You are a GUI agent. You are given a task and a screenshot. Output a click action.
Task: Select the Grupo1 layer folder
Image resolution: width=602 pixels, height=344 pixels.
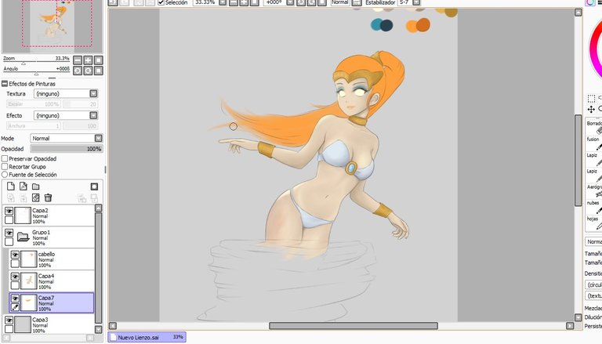[49, 237]
